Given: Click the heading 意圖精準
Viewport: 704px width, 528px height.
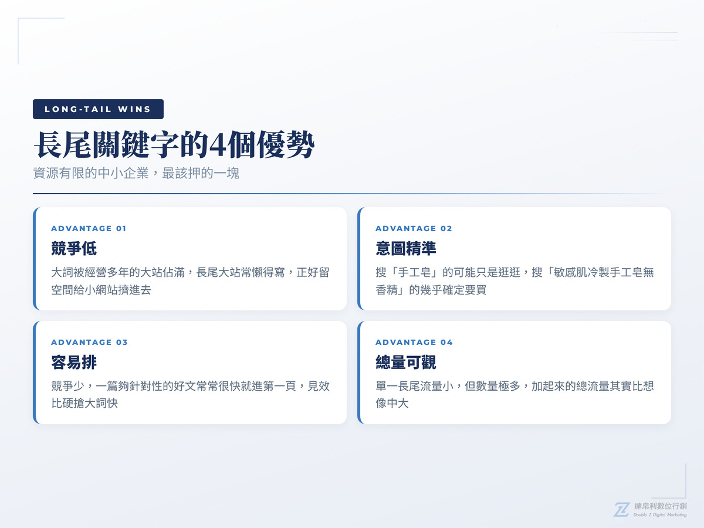Looking at the screenshot, I should [406, 249].
